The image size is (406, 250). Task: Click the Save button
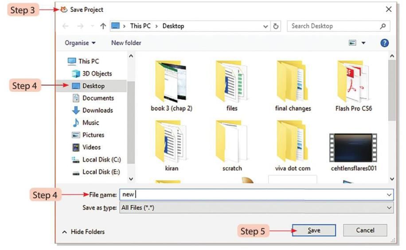(x=314, y=230)
